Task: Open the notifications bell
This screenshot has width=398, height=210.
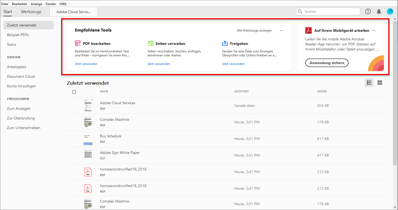Action: click(379, 11)
